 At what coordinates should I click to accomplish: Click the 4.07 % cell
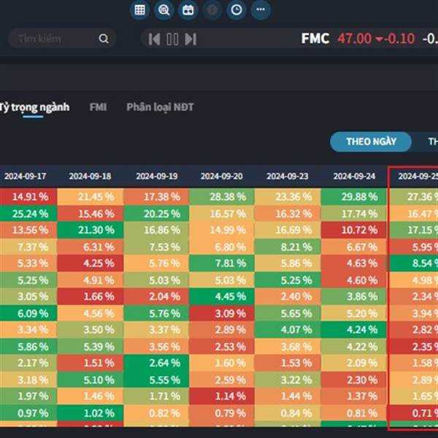(288, 330)
